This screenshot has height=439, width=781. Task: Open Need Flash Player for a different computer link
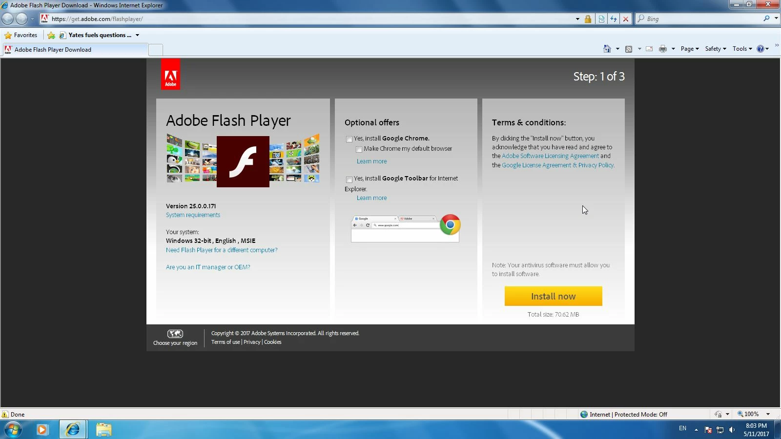(222, 250)
